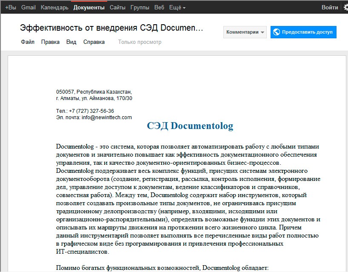This screenshot has height=272, width=348.
Task: Click the settings gear icon
Action: pos(346,7)
